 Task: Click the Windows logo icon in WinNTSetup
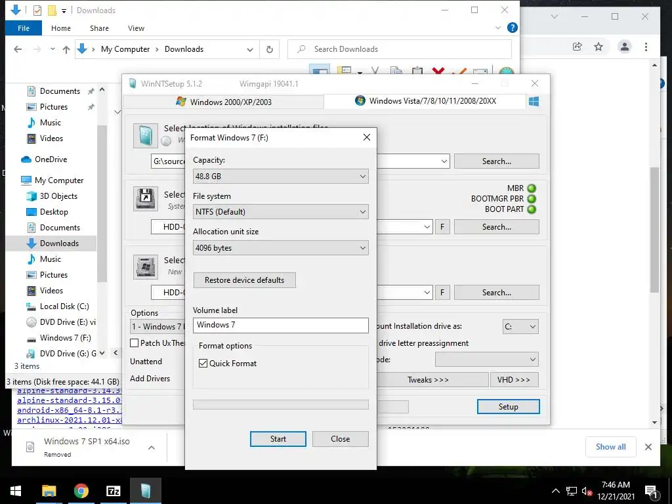534,102
